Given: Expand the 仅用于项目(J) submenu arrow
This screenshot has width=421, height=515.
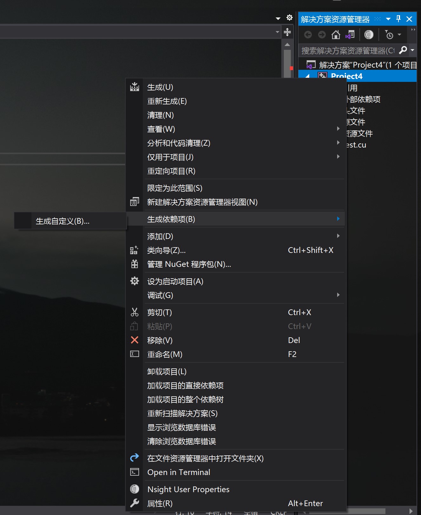Looking at the screenshot, I should (x=338, y=156).
